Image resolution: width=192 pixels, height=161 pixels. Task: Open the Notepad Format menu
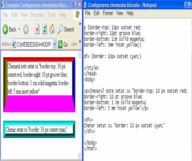click(x=108, y=13)
